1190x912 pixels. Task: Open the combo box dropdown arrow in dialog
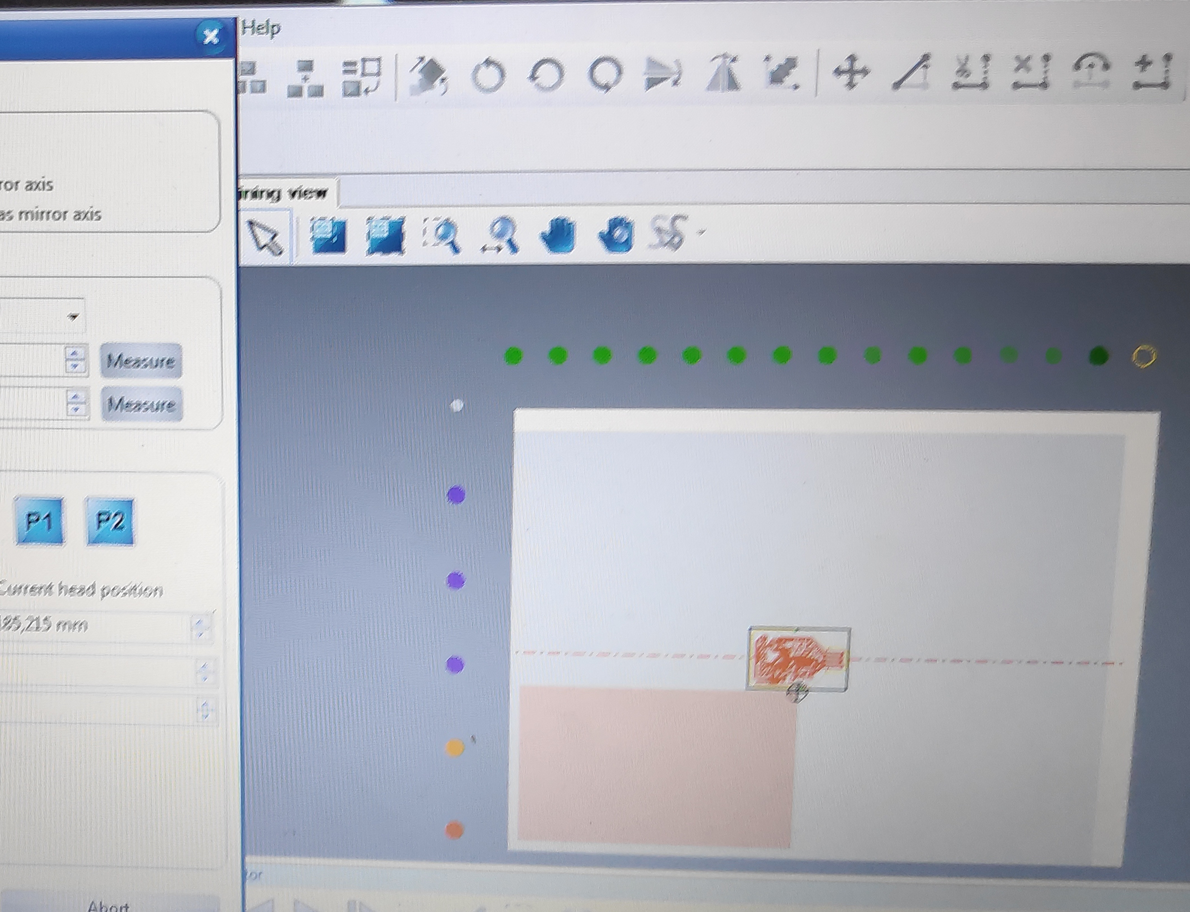tap(73, 317)
